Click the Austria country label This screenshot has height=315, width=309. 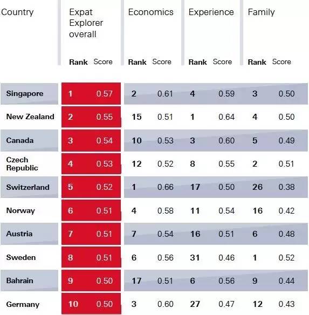click(19, 234)
